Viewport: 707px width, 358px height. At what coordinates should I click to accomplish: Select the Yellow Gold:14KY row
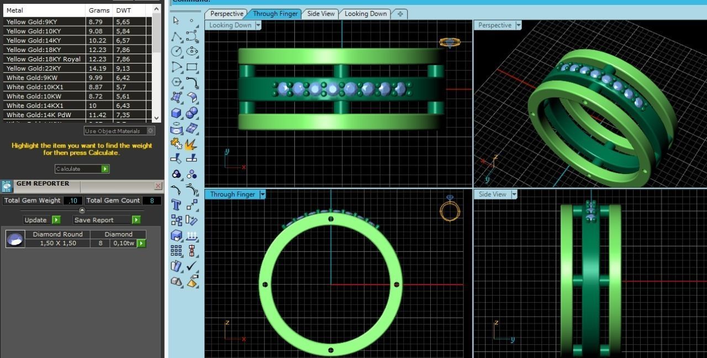point(77,40)
